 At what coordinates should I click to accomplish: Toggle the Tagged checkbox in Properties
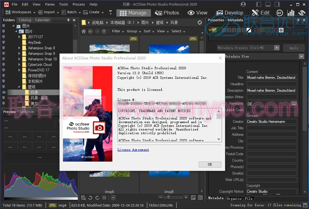(x=214, y=30)
